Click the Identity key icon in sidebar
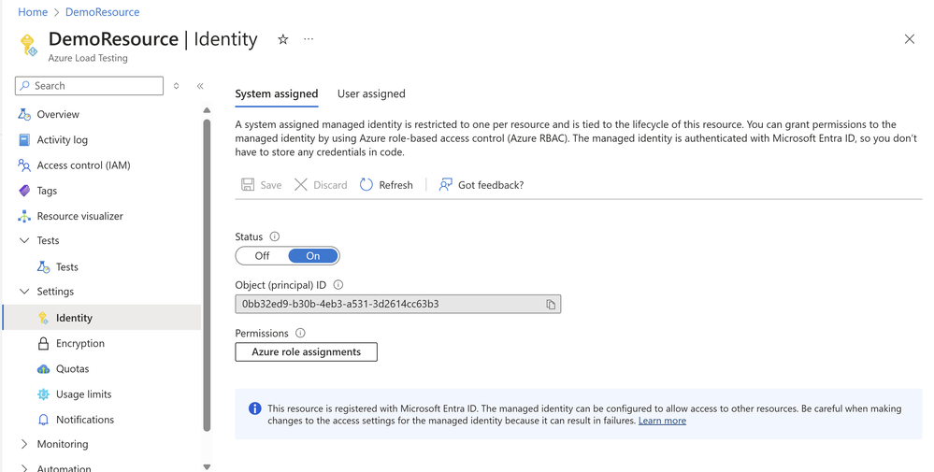This screenshot has width=934, height=472. pos(44,318)
